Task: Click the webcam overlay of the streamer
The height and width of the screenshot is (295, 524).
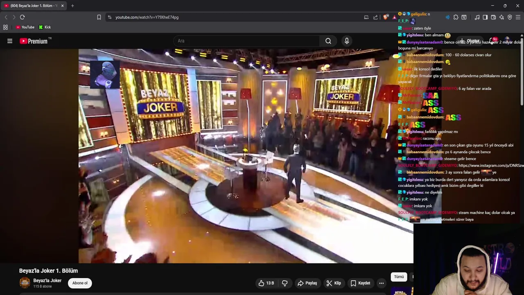Action: [469, 259]
